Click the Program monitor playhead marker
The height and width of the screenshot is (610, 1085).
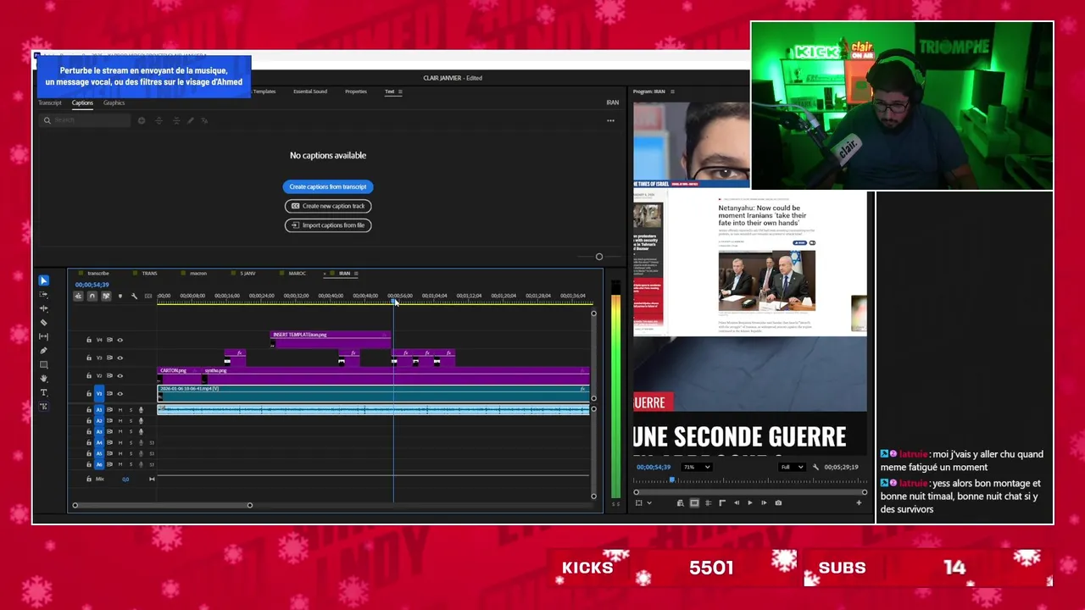(x=672, y=480)
